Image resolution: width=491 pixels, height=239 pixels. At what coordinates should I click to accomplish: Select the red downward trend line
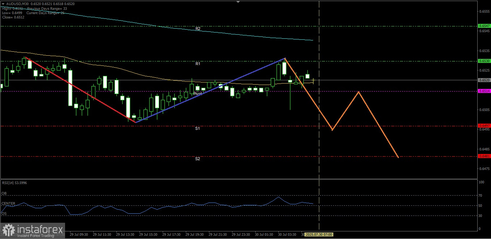point(81,90)
